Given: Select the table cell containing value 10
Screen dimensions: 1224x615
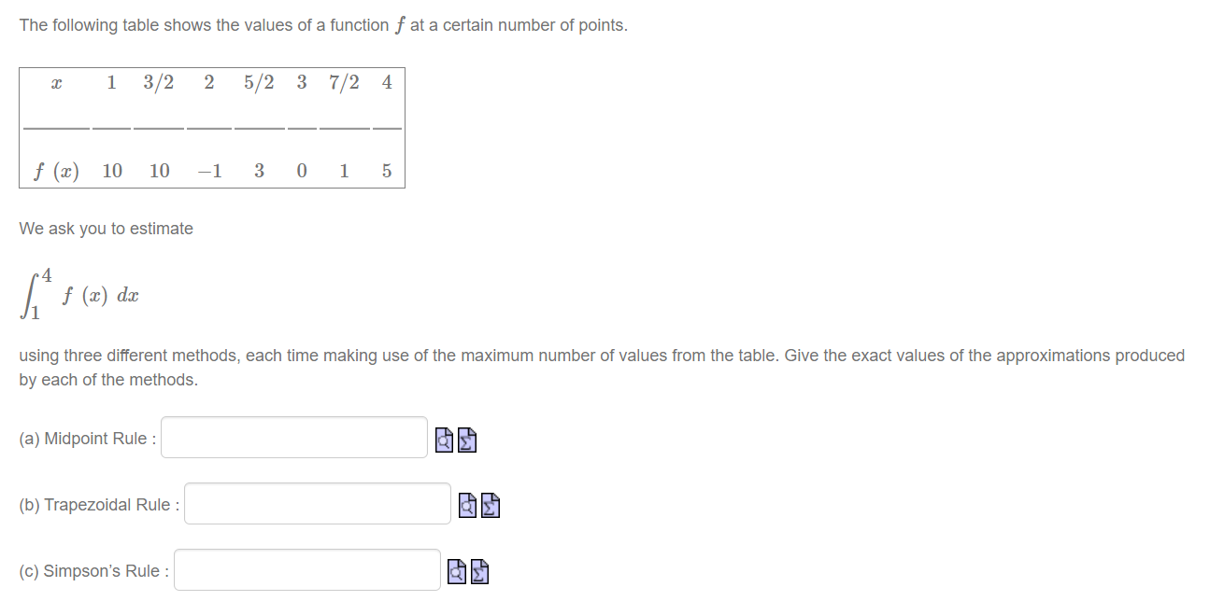Looking at the screenshot, I should point(112,171).
